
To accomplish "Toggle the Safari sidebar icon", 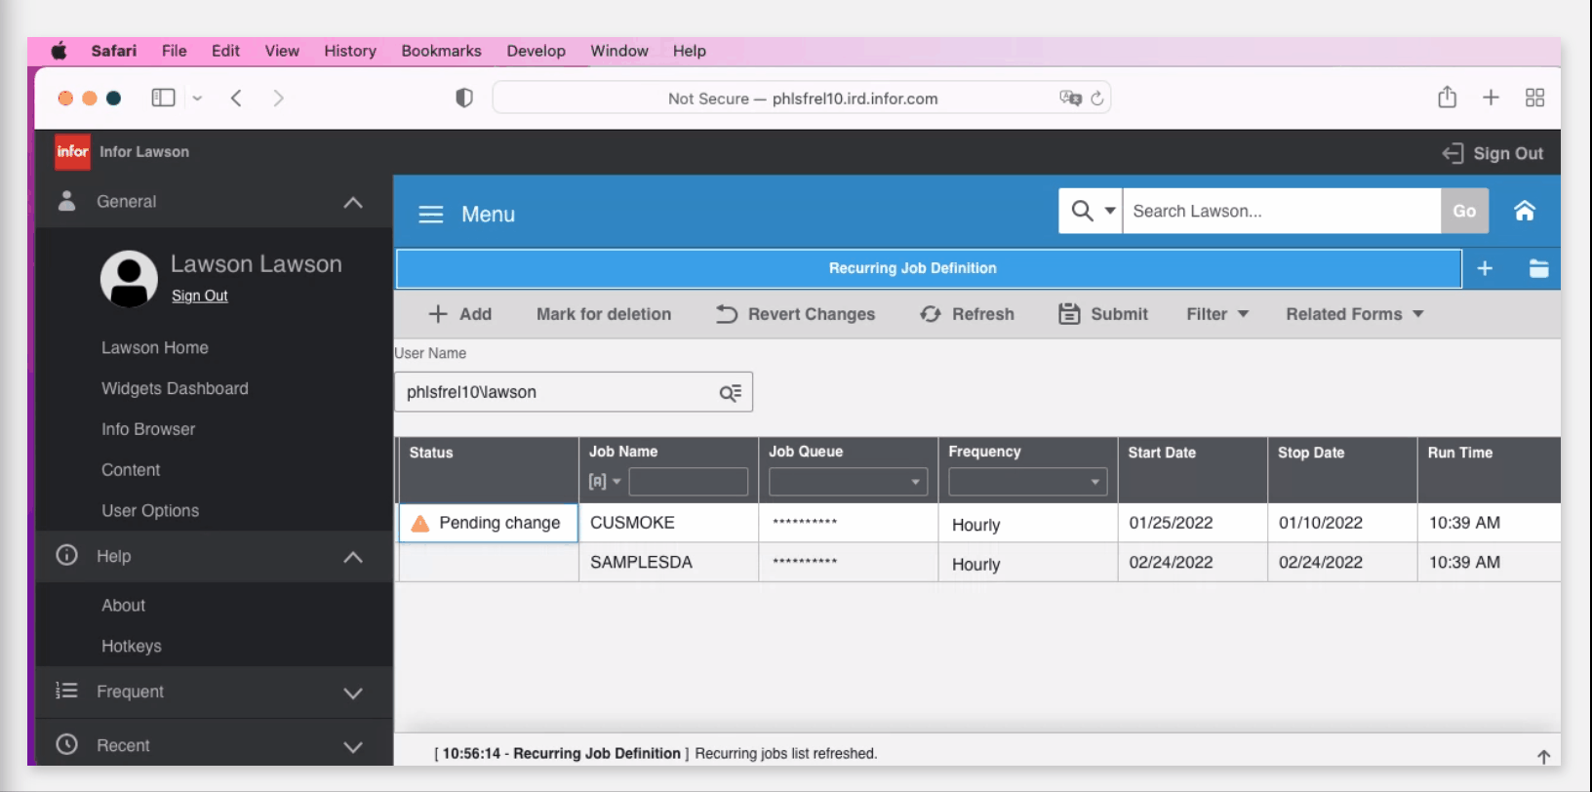I will (x=163, y=98).
